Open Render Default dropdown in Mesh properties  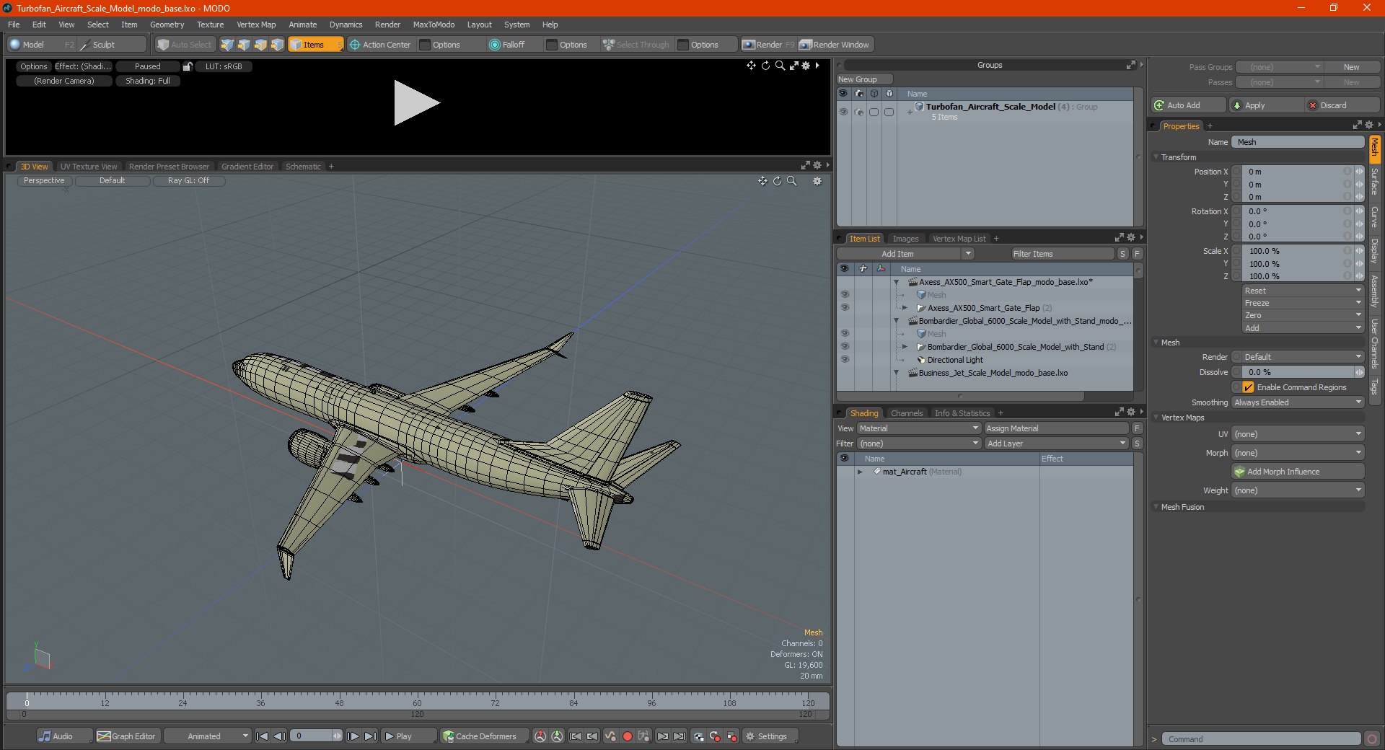[x=1302, y=357]
